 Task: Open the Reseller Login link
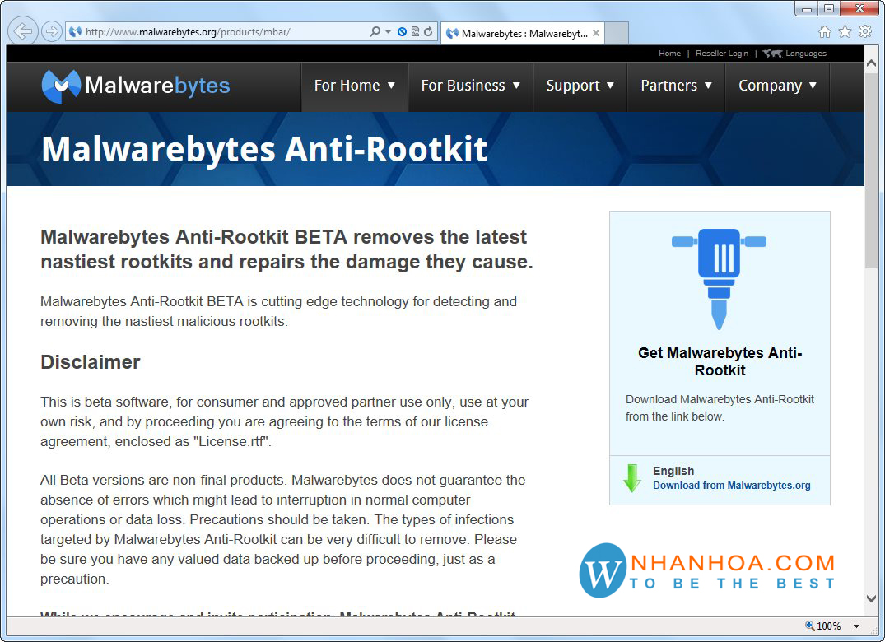click(x=721, y=53)
